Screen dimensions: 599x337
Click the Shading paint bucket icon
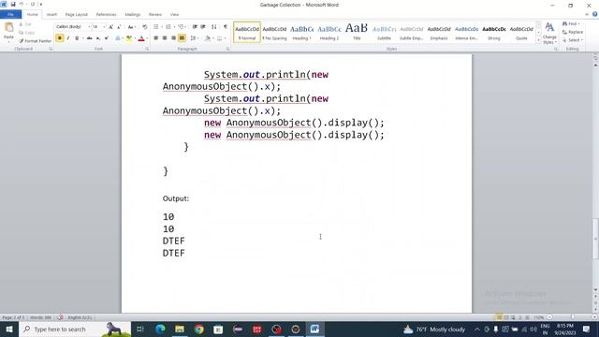pyautogui.click(x=208, y=38)
